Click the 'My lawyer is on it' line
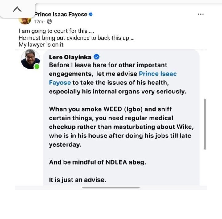The width and height of the screenshot is (222, 219). point(41,45)
